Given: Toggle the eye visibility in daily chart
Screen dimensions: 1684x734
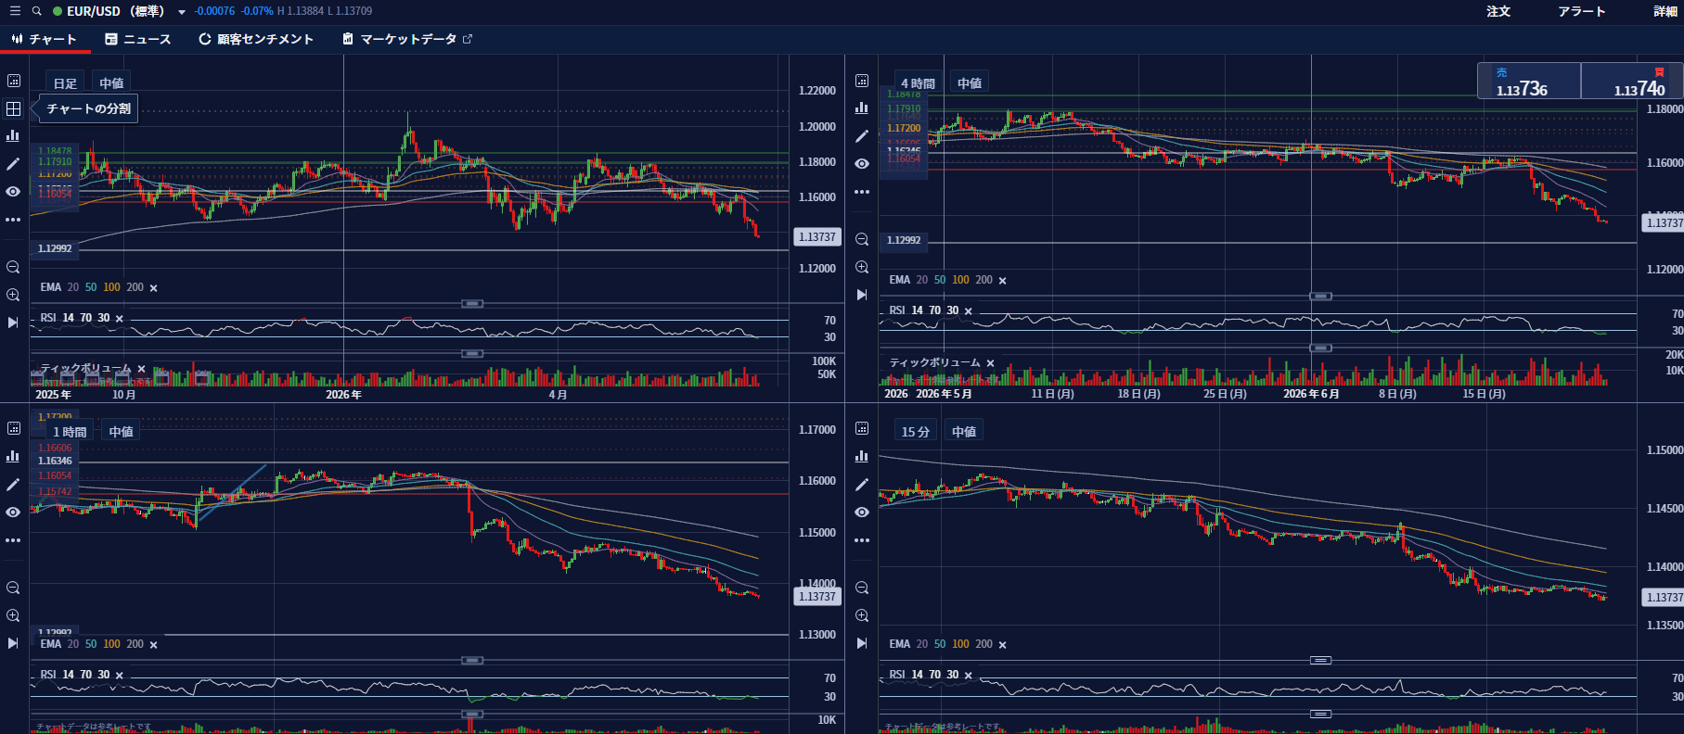Looking at the screenshot, I should (13, 192).
